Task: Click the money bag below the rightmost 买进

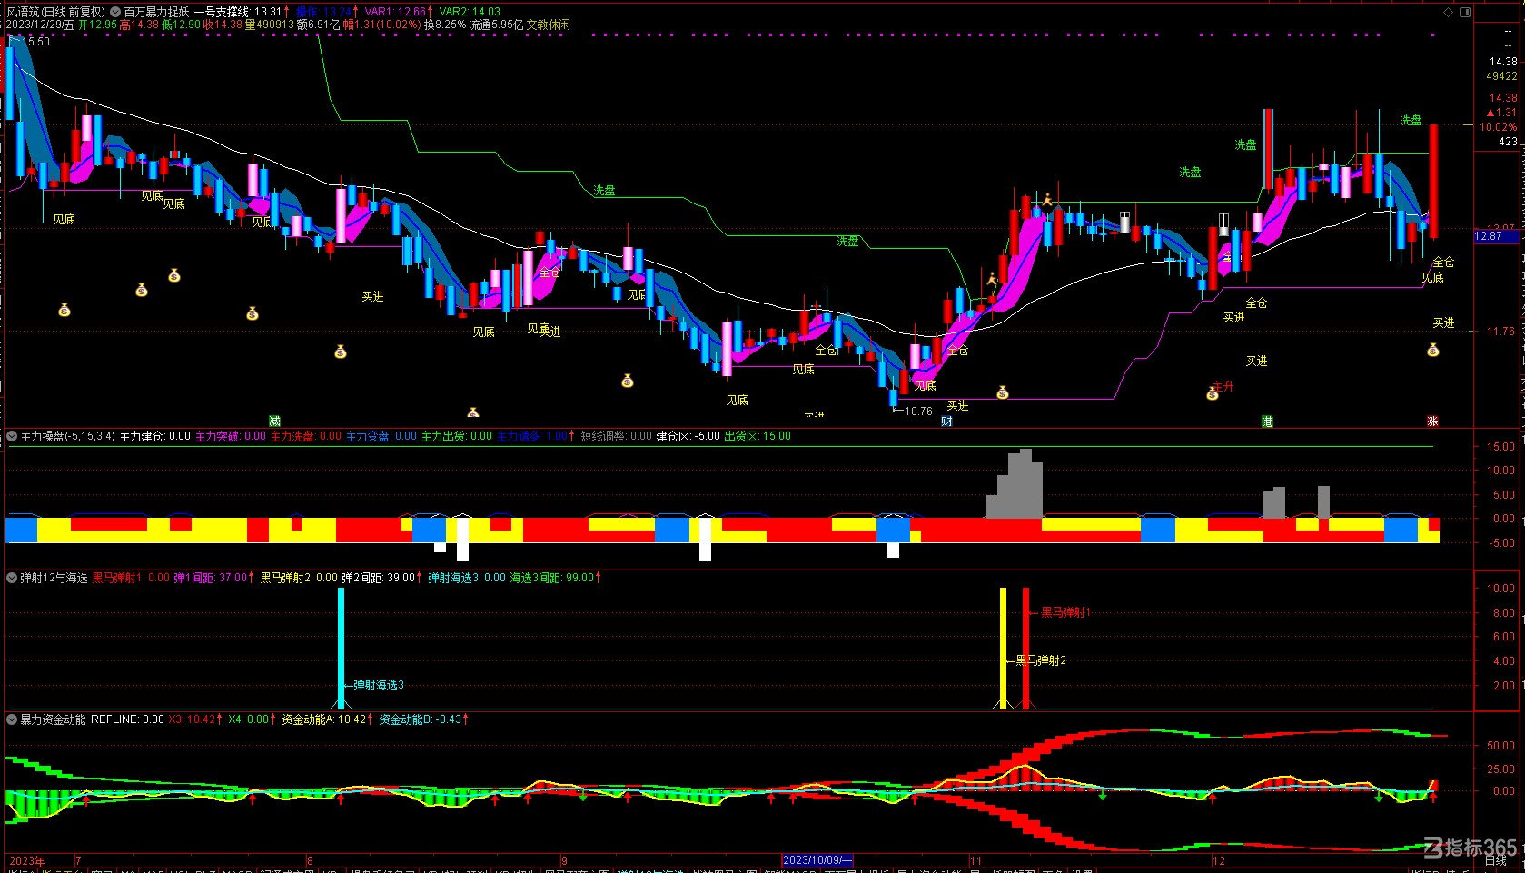Action: 1433,350
